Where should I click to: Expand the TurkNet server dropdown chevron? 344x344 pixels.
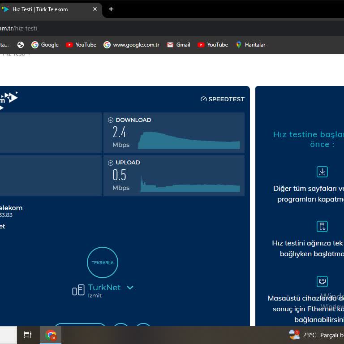tap(130, 288)
